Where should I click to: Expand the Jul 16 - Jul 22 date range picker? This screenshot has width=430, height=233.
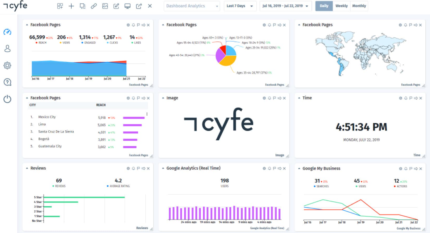(286, 6)
